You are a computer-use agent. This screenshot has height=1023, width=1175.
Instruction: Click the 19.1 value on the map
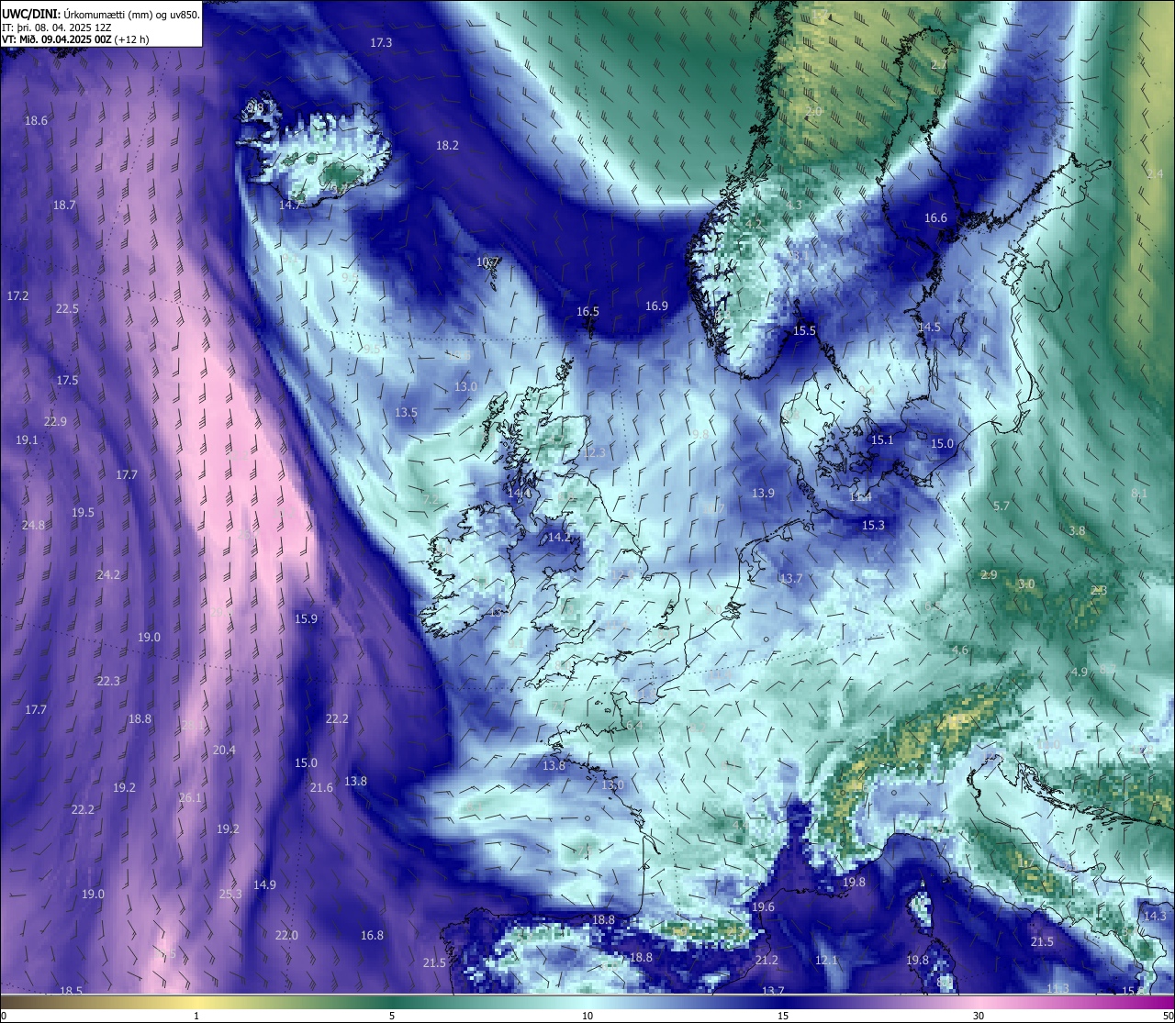(27, 440)
